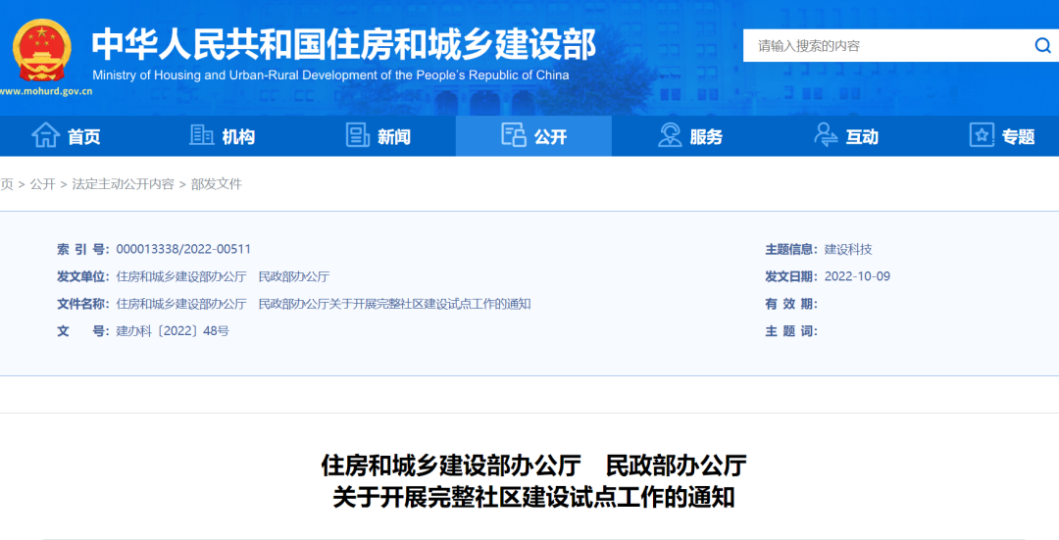The height and width of the screenshot is (540, 1059).
Task: Click the national emblem logo
Action: (x=42, y=49)
